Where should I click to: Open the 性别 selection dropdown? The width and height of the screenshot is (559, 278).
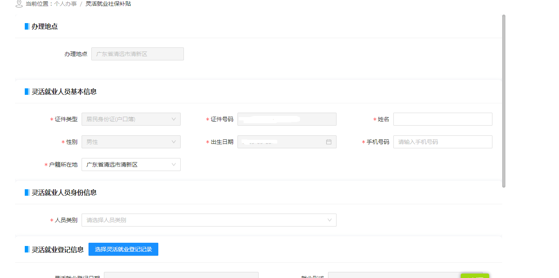click(x=131, y=142)
